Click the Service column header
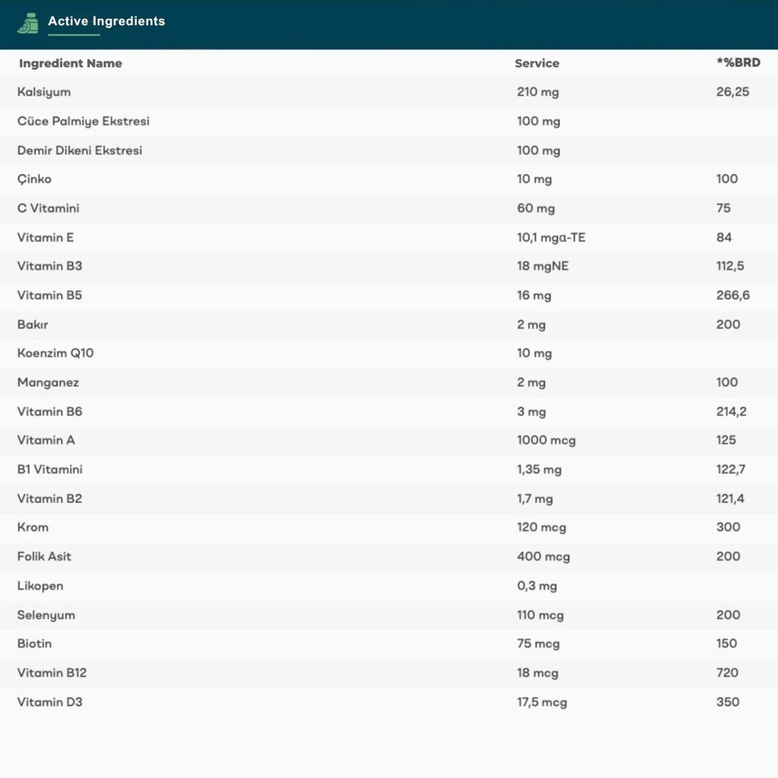The width and height of the screenshot is (778, 778). click(x=537, y=63)
